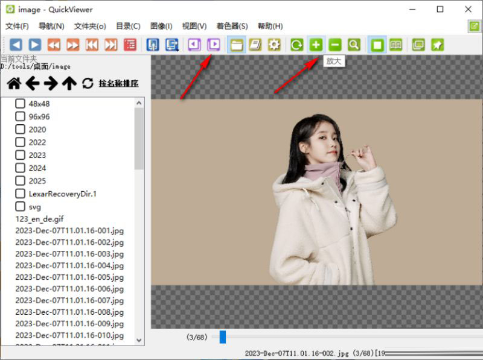Click the green pin star icon
Viewport: 483px width, 360px height.
point(437,45)
